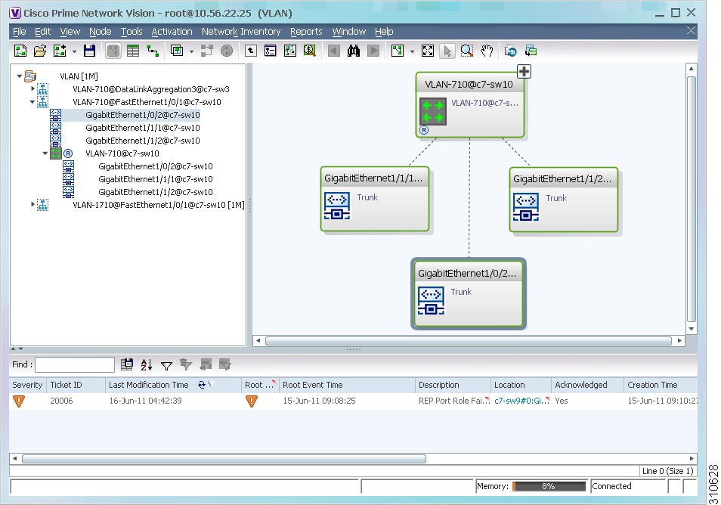721x505 pixels.
Task: Click the save find results icon
Action: pyautogui.click(x=126, y=364)
